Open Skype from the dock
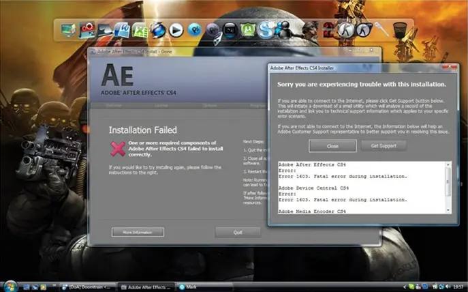 [x=266, y=30]
